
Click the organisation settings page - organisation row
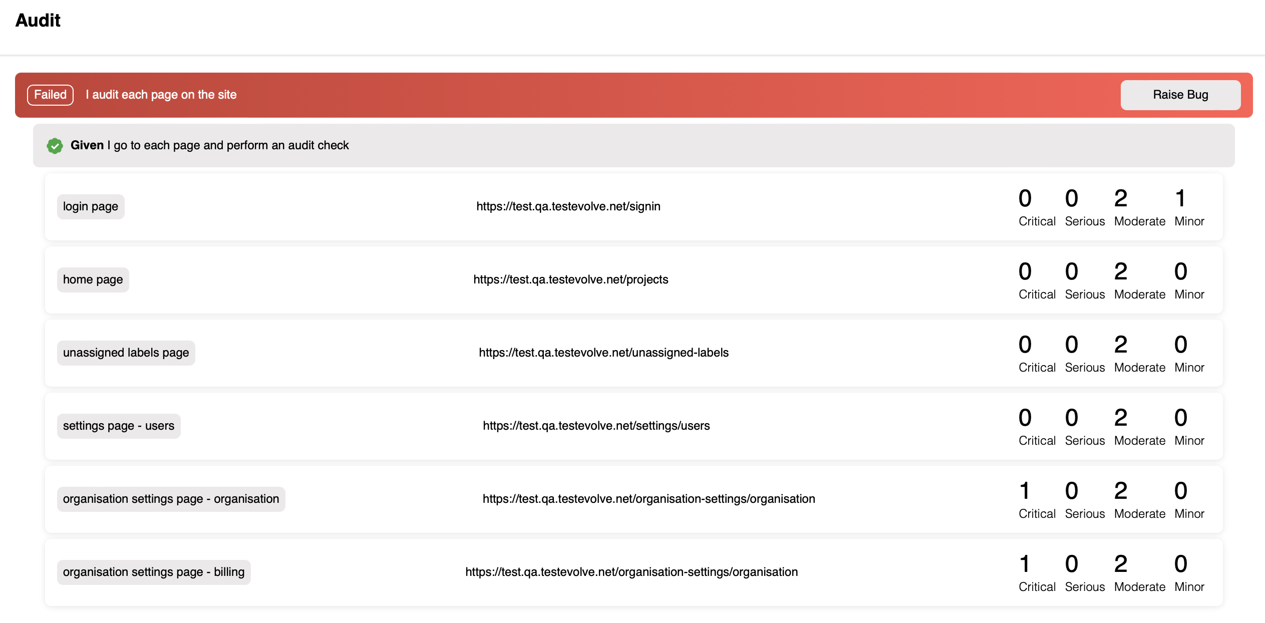634,498
